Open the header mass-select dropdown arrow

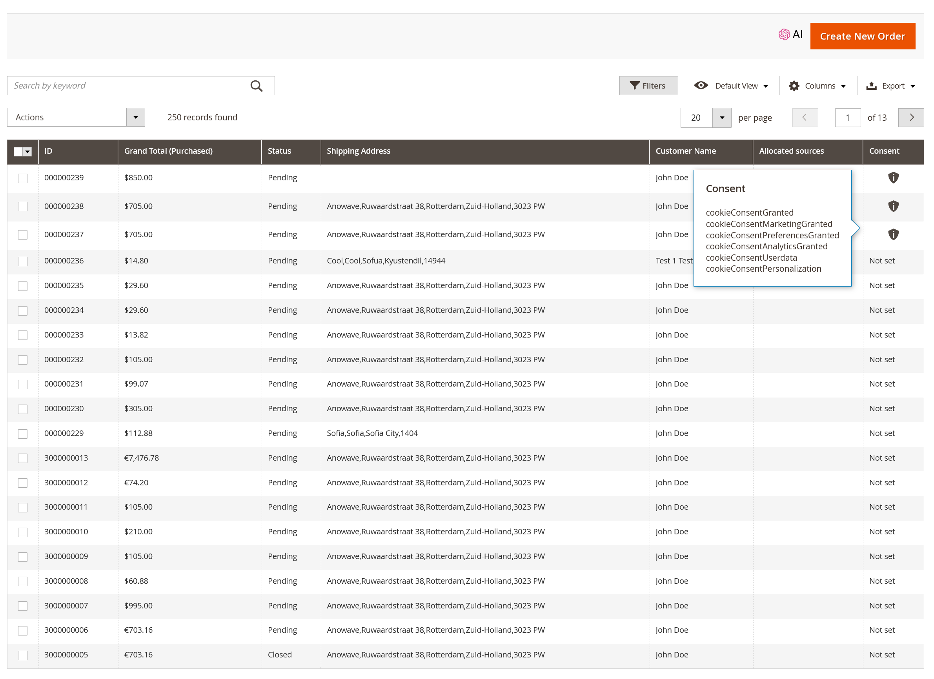coord(27,151)
